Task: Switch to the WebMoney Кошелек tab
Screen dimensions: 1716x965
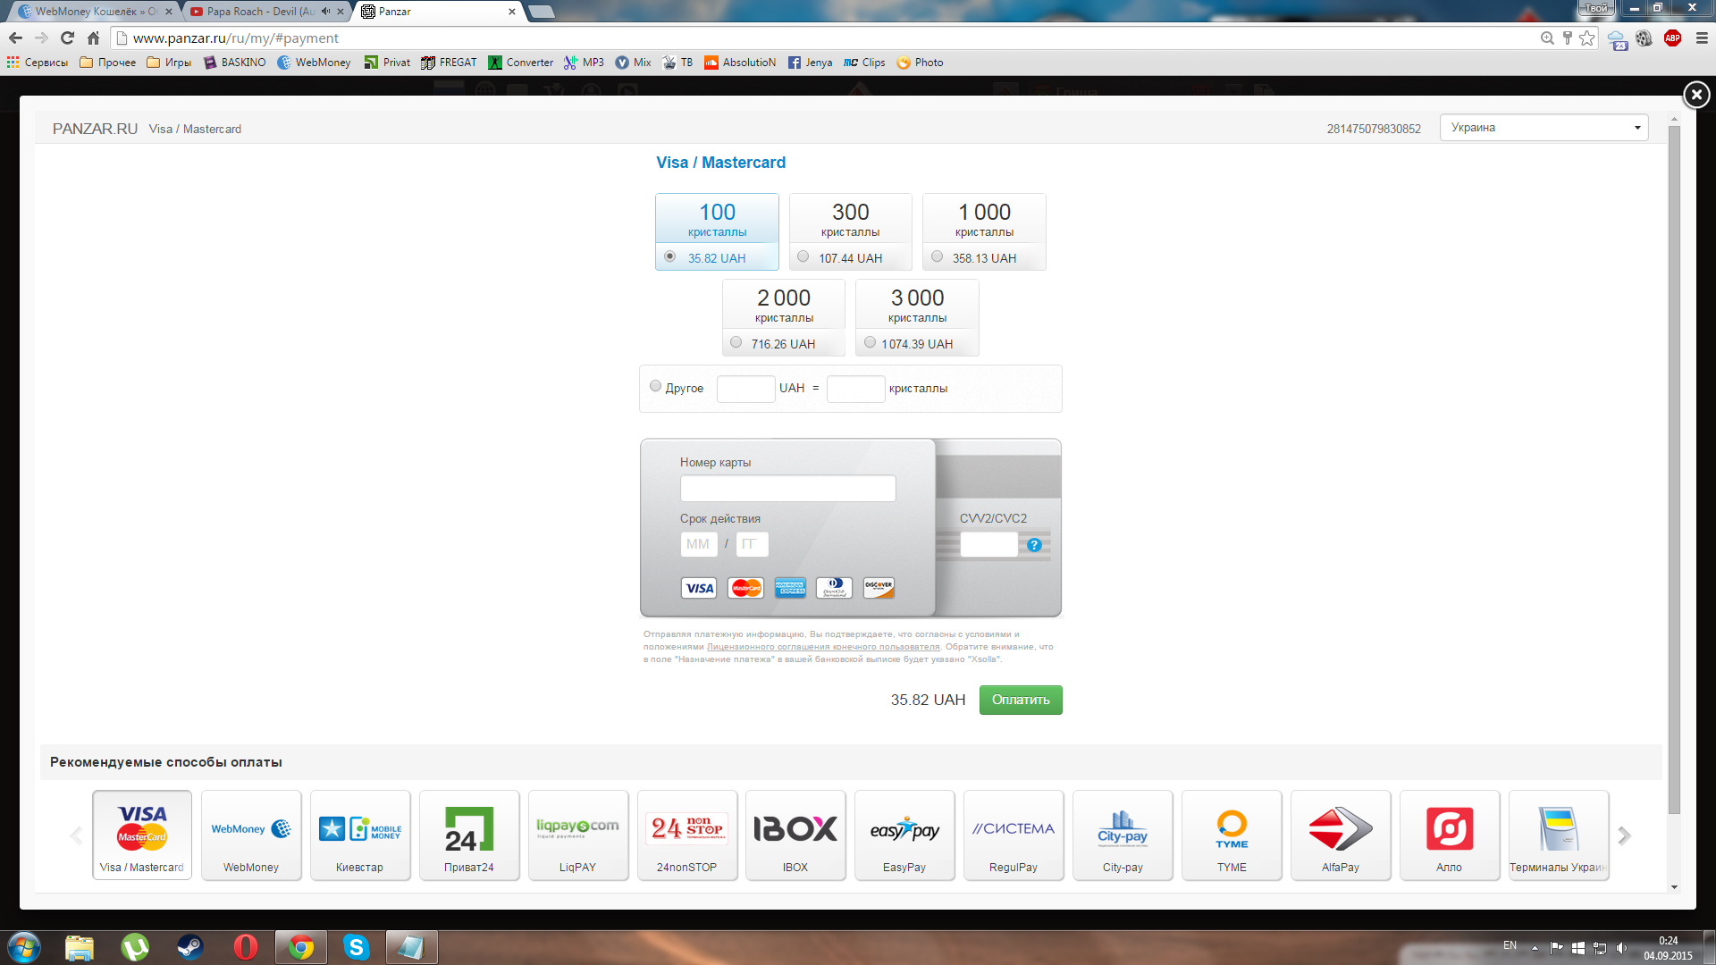Action: [x=88, y=11]
